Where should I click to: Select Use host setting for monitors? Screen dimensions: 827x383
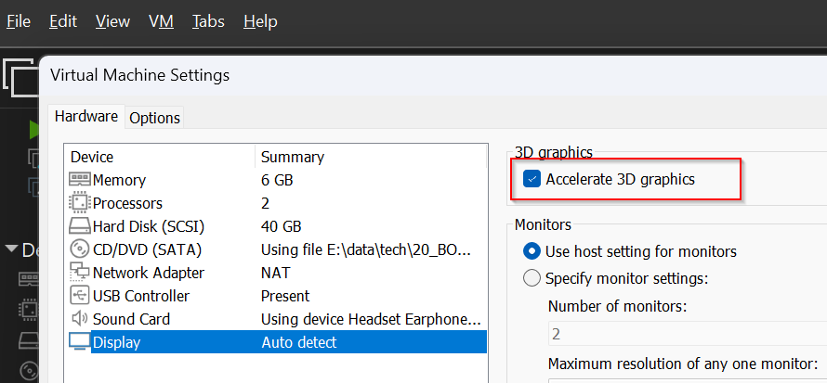[532, 251]
